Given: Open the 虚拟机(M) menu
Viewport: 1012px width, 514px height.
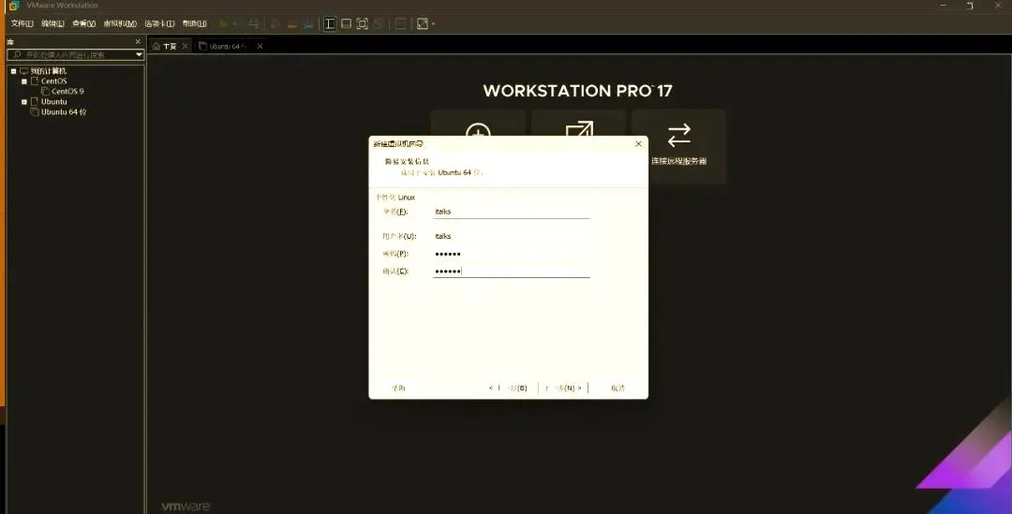Looking at the screenshot, I should (x=120, y=23).
